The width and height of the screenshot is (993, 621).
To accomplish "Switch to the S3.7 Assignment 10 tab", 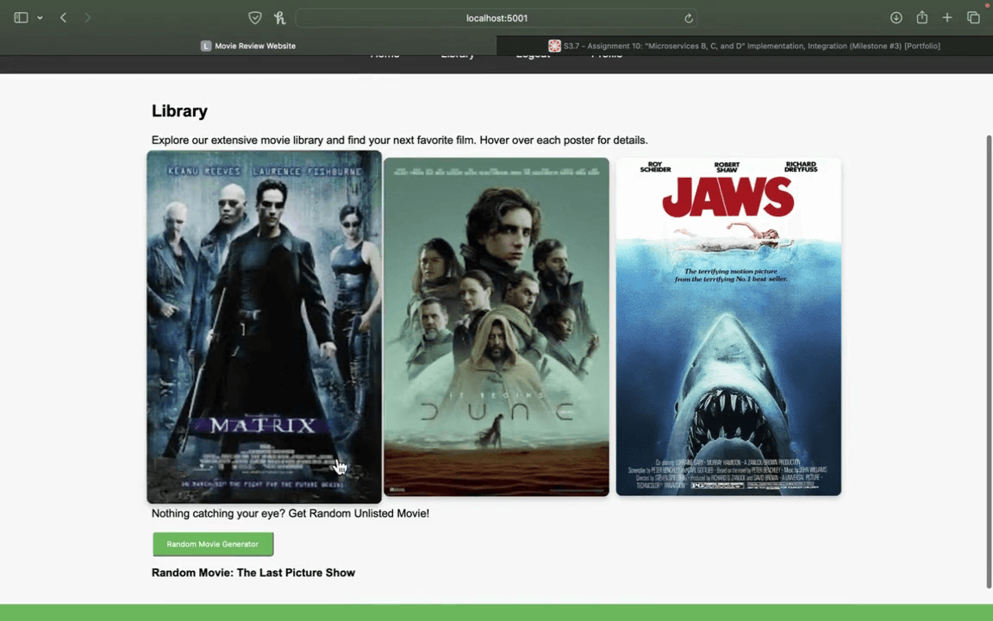I will tap(745, 46).
